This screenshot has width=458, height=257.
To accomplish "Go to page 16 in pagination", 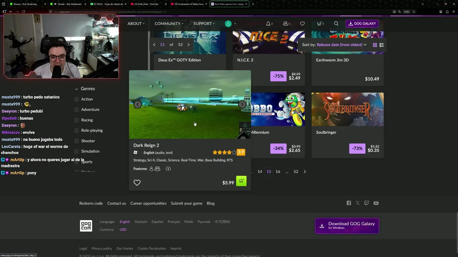I will coord(278,172).
